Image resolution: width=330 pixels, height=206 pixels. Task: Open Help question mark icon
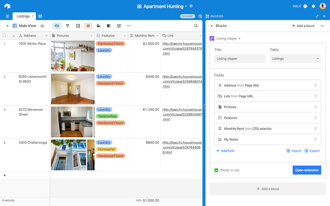pos(305,6)
